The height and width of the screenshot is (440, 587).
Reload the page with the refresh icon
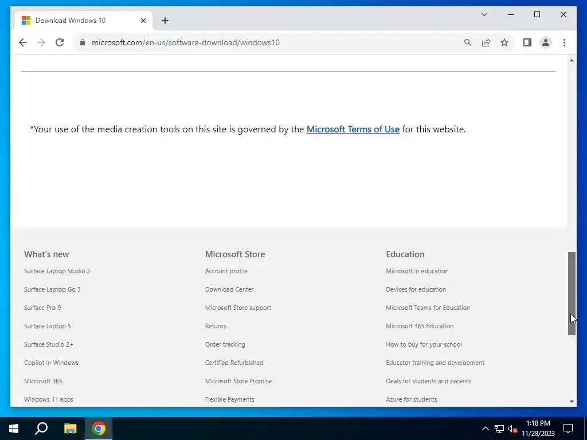coord(60,42)
